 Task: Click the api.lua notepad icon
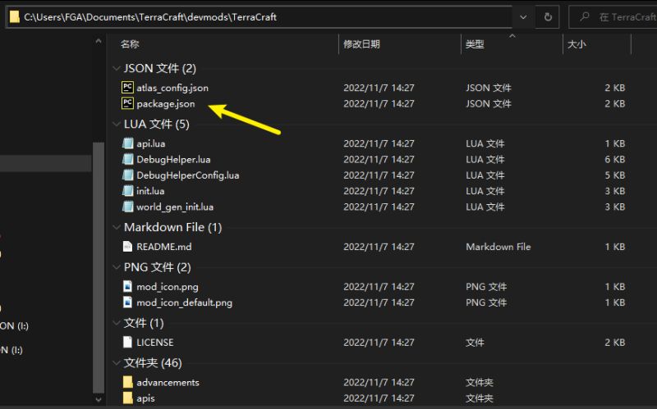pos(128,143)
